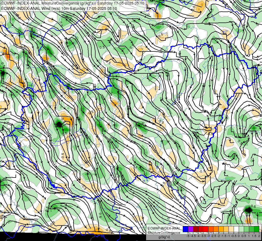
Task: Choose the amber swatch between -2 and -1.5
Action: click(x=221, y=229)
